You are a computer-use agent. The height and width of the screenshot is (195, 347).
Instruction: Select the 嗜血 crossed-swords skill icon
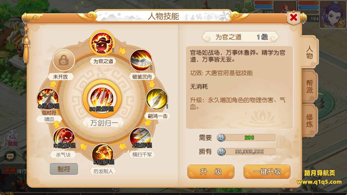(x=48, y=99)
